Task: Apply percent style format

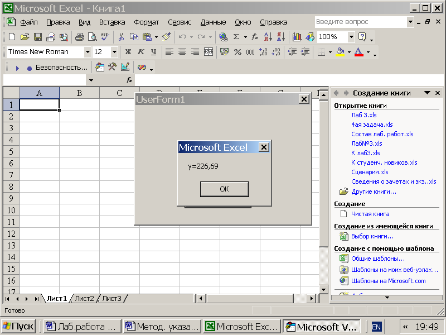Action: pyautogui.click(x=237, y=52)
